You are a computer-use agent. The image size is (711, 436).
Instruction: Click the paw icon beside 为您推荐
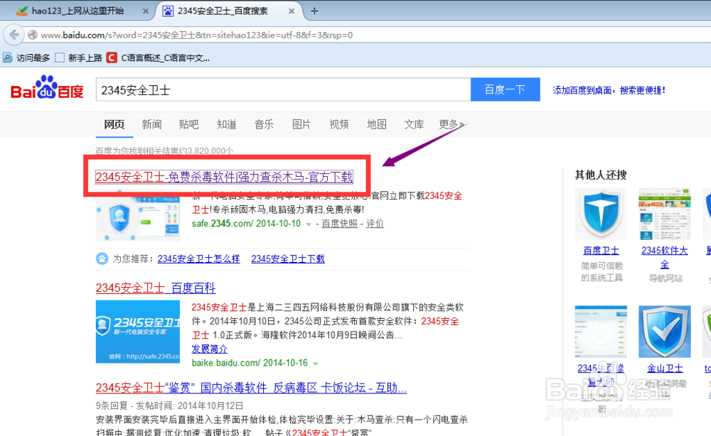102,258
